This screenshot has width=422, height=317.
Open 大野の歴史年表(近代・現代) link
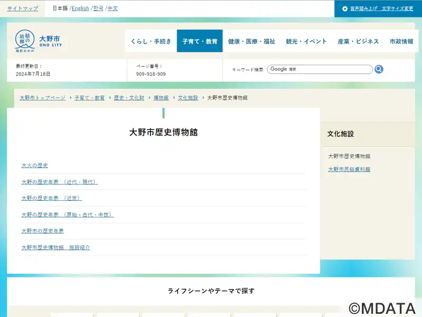pos(60,182)
